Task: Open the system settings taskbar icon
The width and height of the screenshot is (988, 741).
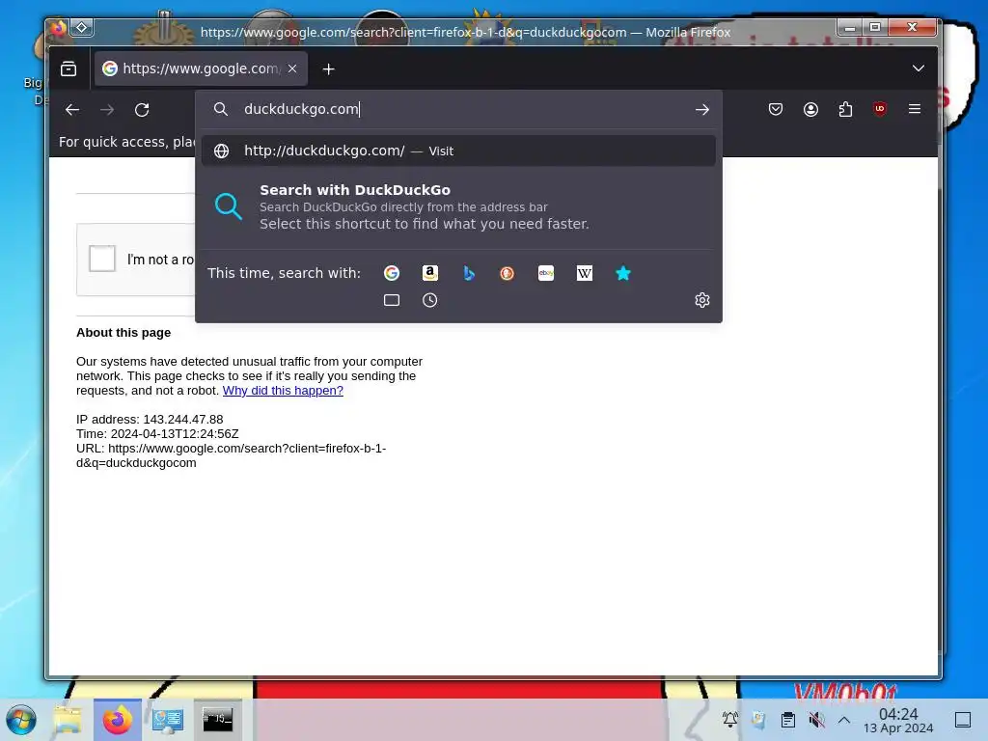Action: [x=168, y=720]
